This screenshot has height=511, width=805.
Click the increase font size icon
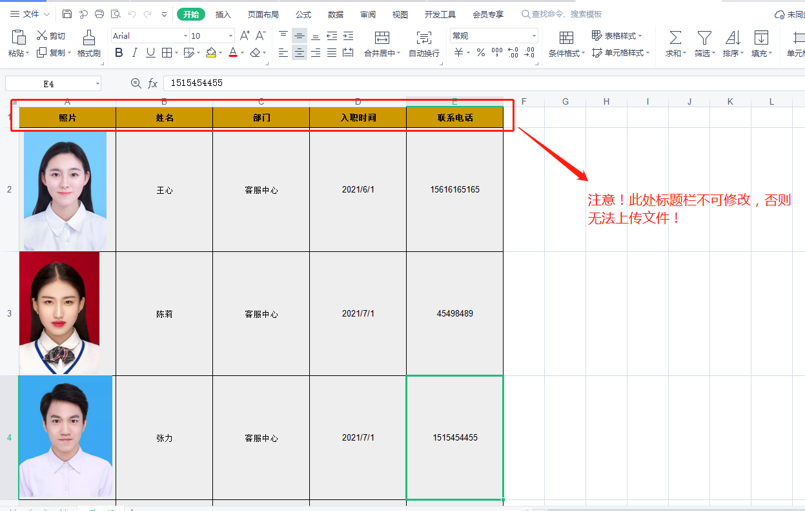(245, 36)
